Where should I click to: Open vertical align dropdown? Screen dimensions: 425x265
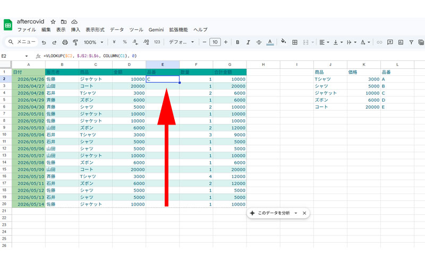tap(338, 42)
